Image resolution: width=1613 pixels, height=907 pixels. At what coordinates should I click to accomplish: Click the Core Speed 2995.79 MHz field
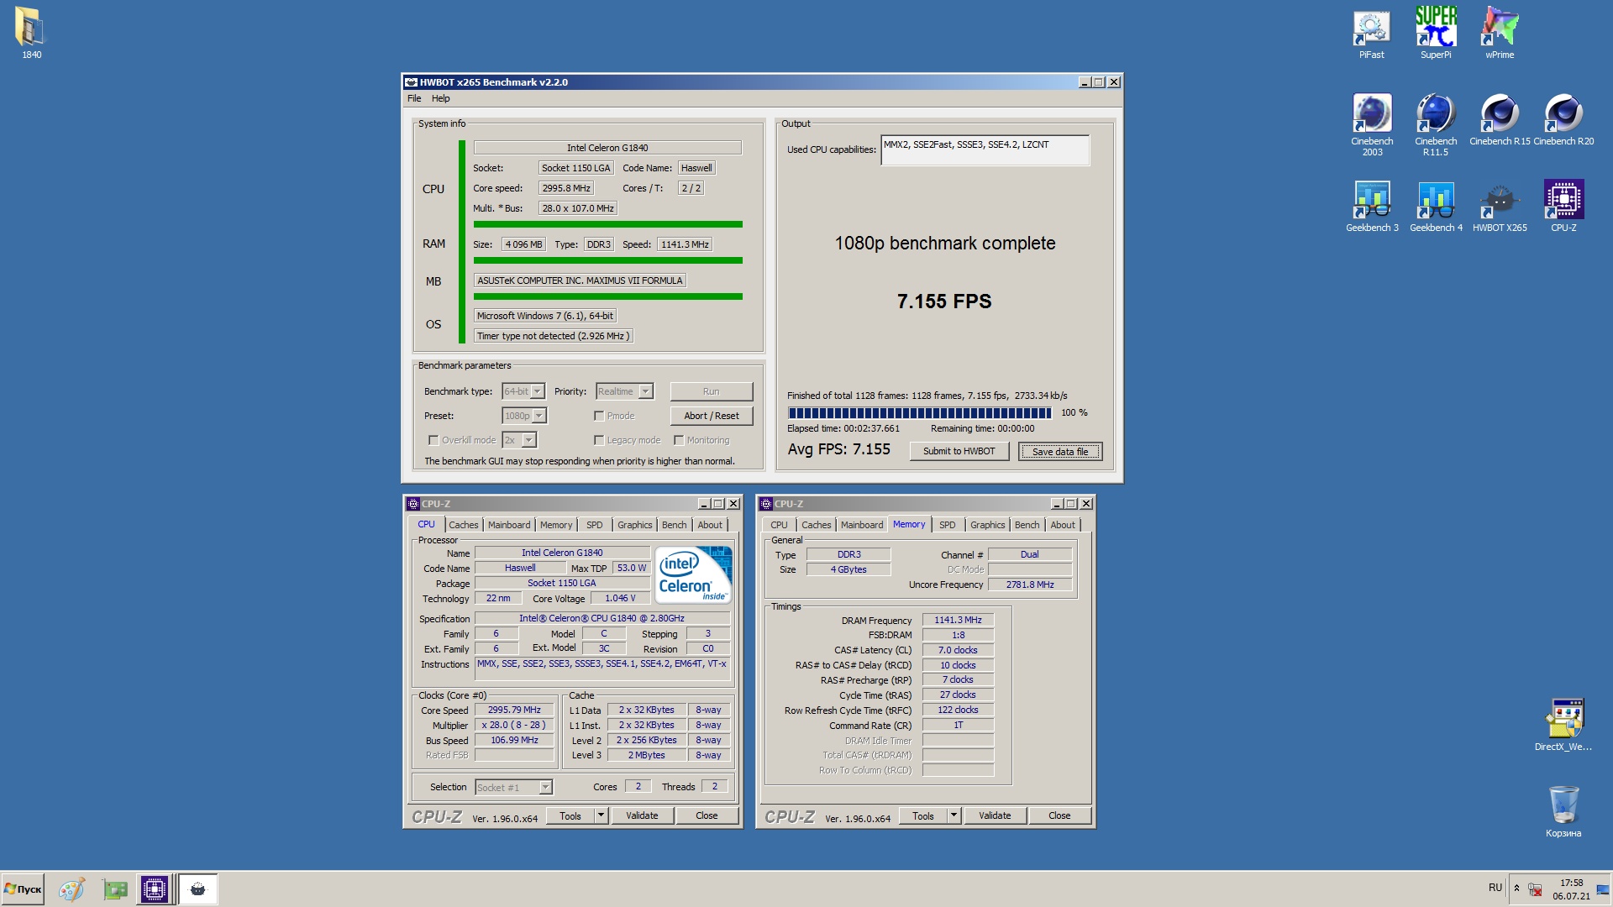514,710
